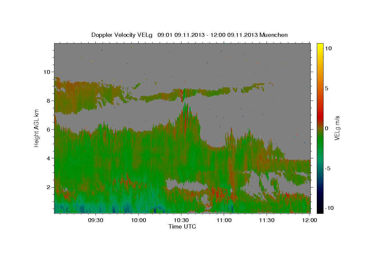384x256 pixels.
Task: Click the 'Height AGL km' axis label
Action: (37, 128)
